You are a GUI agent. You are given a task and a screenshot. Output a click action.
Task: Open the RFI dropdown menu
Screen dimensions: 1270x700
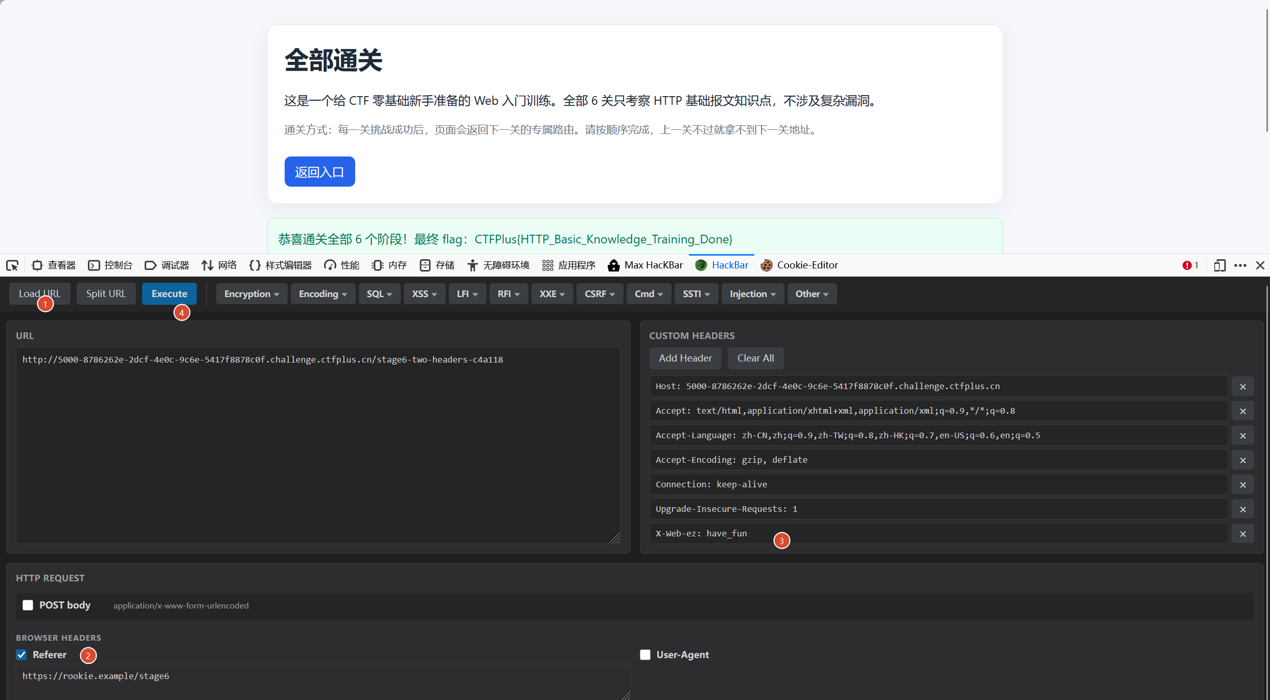click(509, 294)
